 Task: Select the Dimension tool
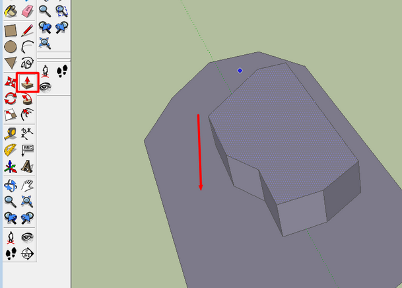[27, 134]
